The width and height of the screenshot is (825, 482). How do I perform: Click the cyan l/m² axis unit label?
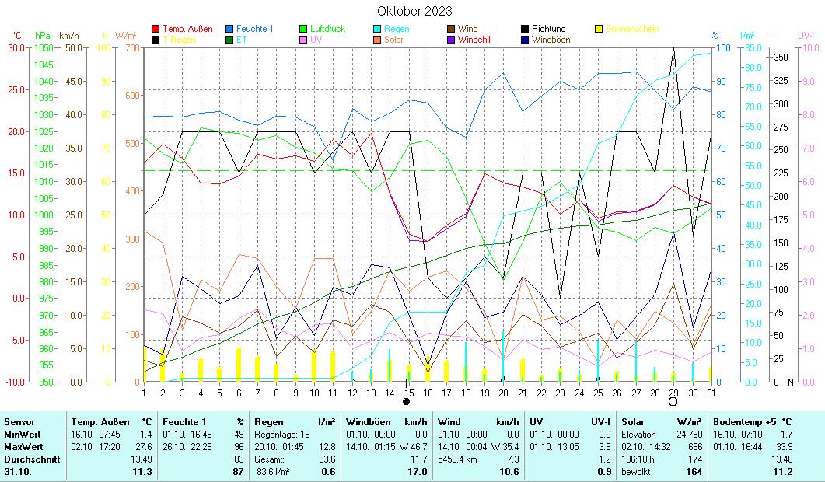747,36
